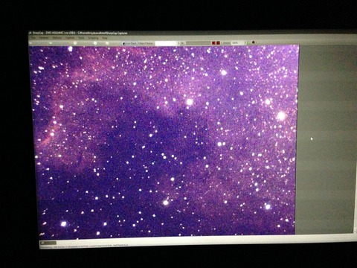
Task: Click the Object Name input field
Action: [x=165, y=43]
